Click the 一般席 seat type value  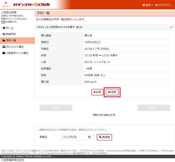click(88, 69)
